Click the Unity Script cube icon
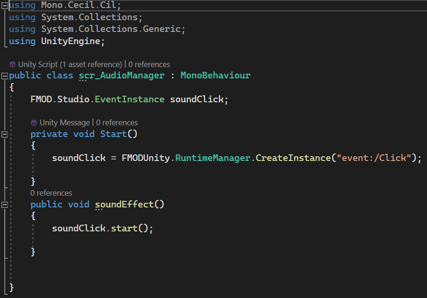 (13, 64)
